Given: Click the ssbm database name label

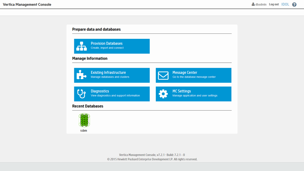Looking at the screenshot, I should 84,131.
